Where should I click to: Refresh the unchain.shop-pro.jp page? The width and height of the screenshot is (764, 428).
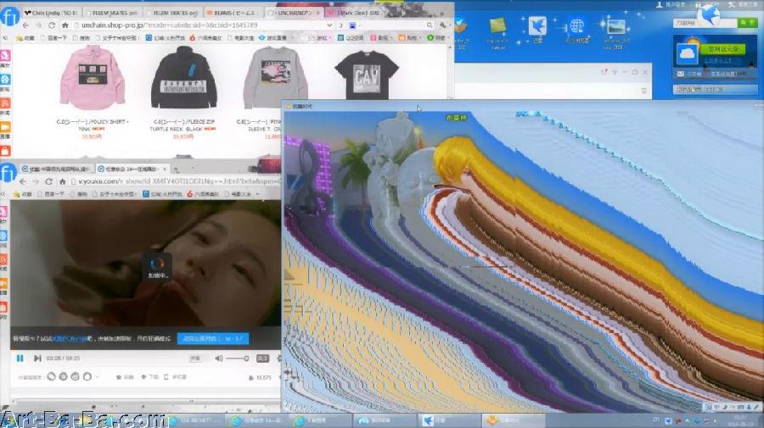[52, 25]
